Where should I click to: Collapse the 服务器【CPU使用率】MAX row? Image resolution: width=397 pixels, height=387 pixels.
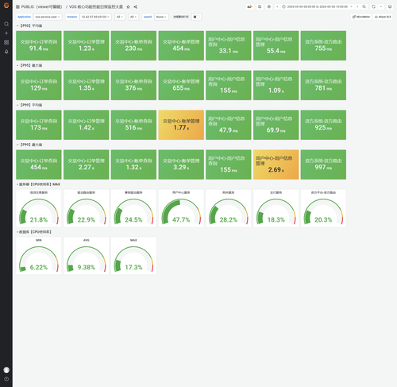click(x=38, y=184)
